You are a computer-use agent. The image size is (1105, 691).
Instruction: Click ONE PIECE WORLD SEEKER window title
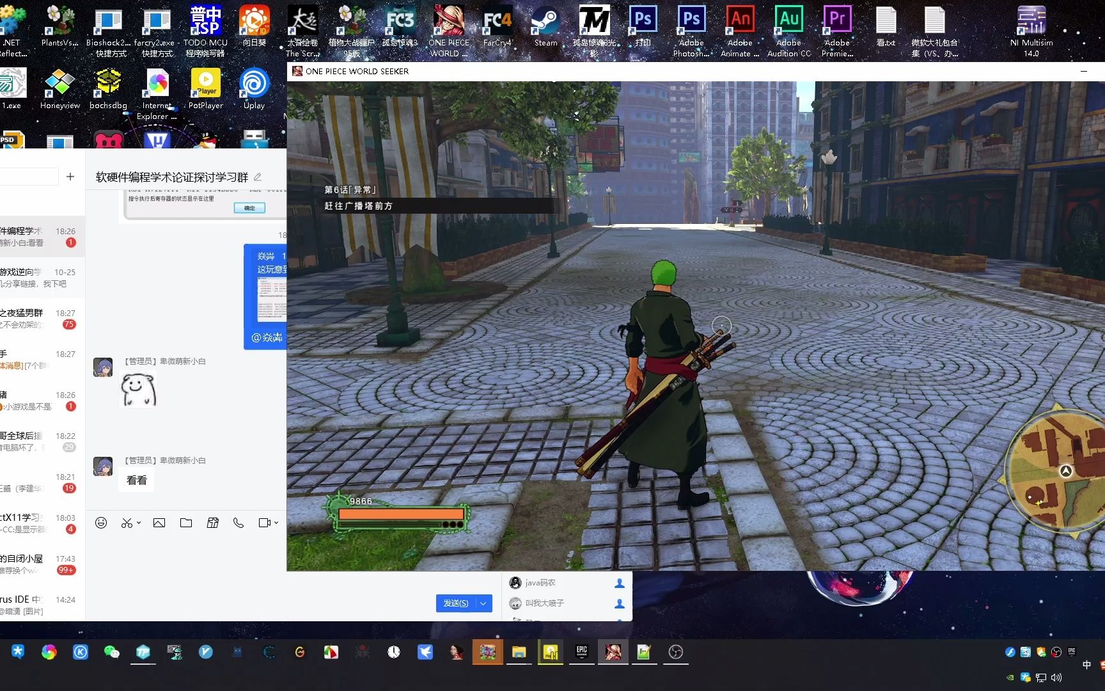coord(357,71)
